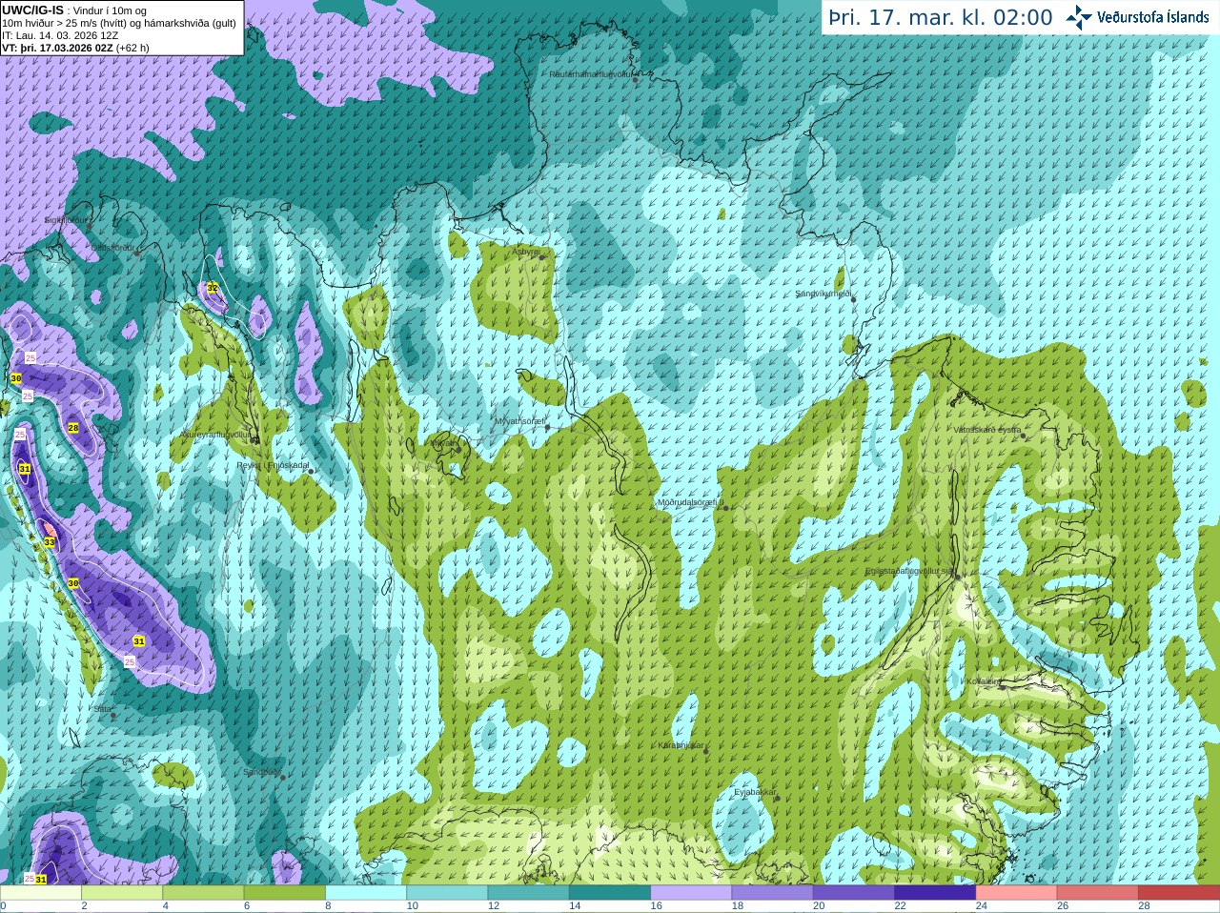
Task: Click the Egilsstaðaflugvöllur station label
Action: 909,571
